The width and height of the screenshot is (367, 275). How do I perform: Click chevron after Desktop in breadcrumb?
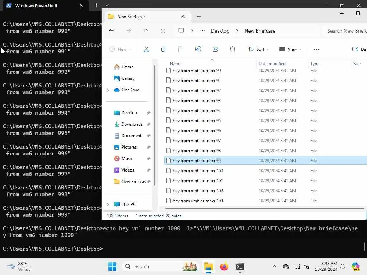coord(237,31)
